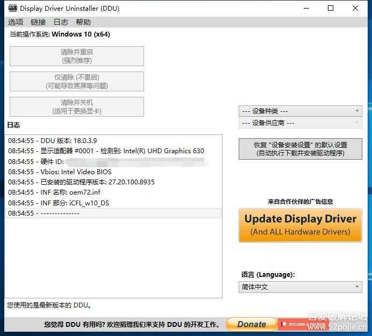
Task: Open the 设备种类 device type dropdown
Action: point(300,111)
